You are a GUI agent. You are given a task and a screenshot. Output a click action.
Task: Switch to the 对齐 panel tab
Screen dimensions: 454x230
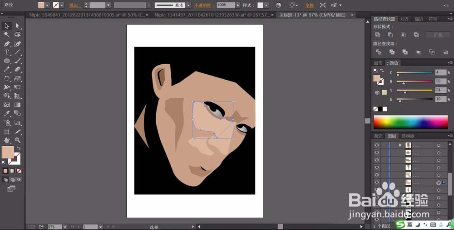click(405, 19)
